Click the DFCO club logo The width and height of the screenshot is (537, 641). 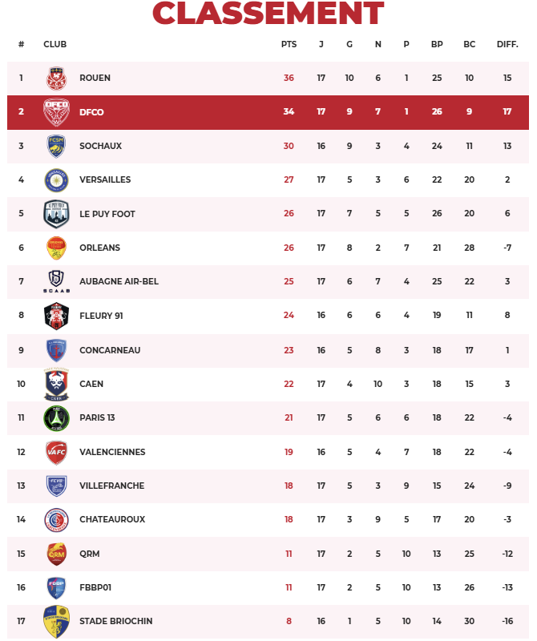point(57,112)
